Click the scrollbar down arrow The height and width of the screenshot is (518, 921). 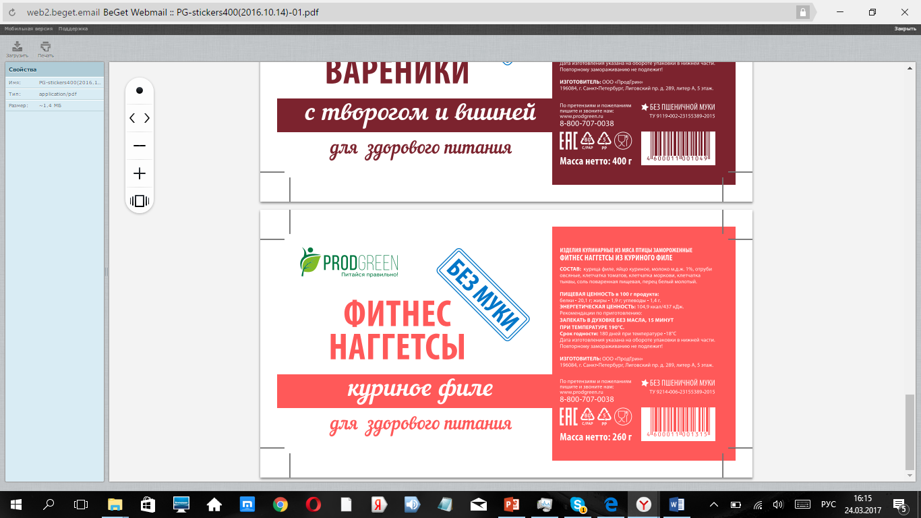[910, 477]
